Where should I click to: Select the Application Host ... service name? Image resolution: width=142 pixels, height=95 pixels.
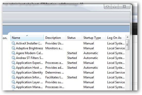coord(29,68)
